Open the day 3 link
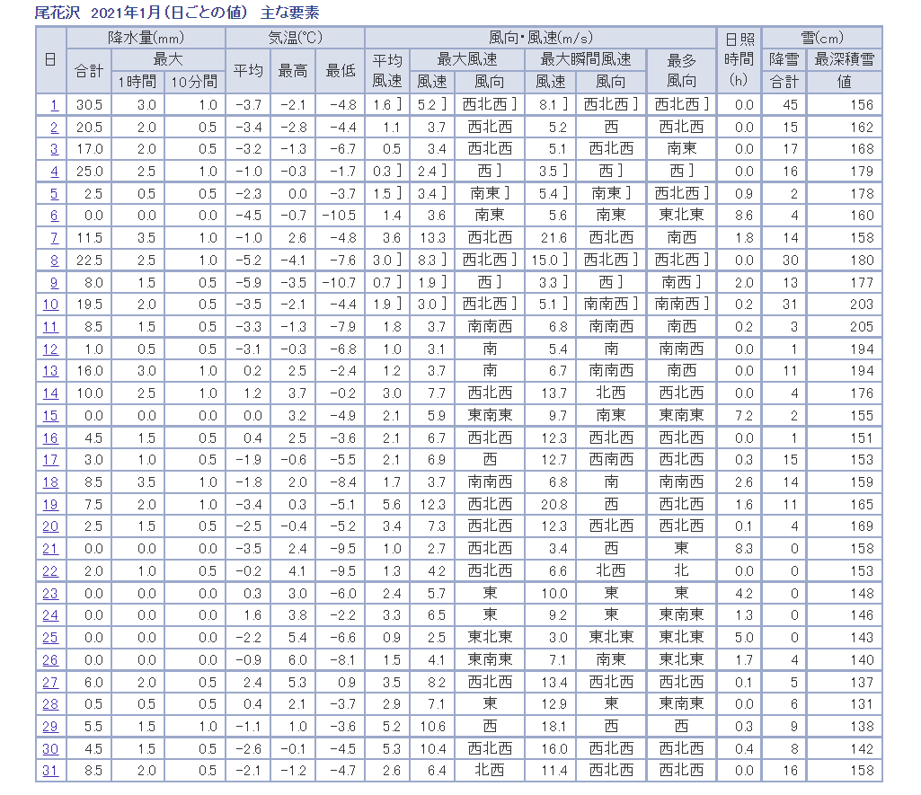 pyautogui.click(x=54, y=149)
